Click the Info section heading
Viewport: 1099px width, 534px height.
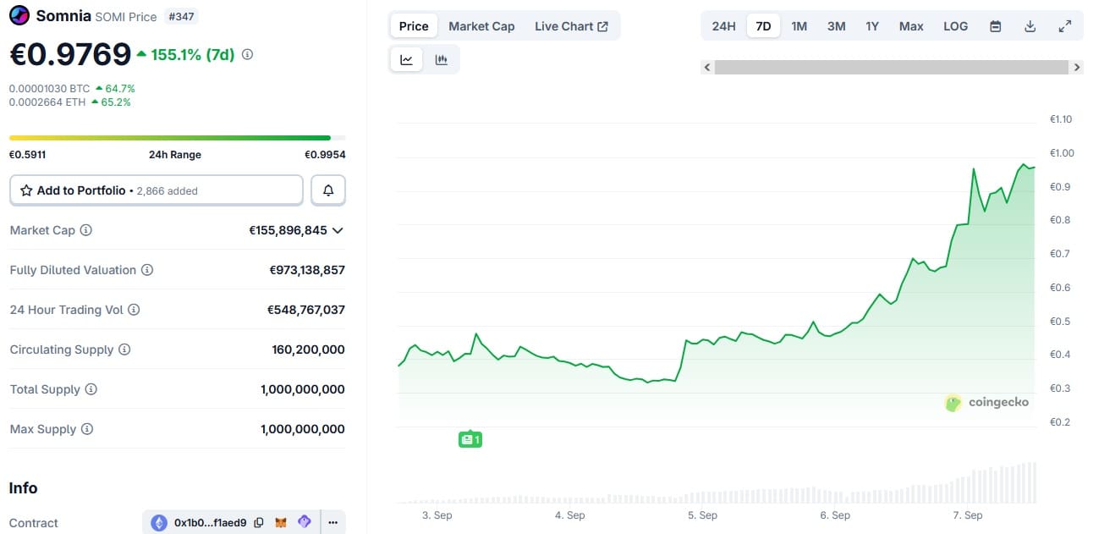click(x=23, y=488)
